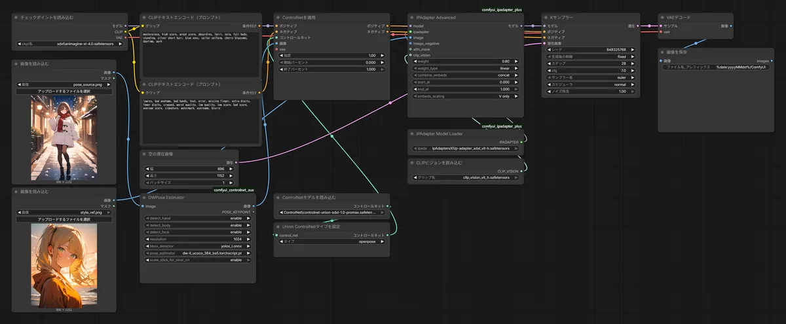Click the 終了パーセント 1.000 value field
The width and height of the screenshot is (786, 324).
331,69
